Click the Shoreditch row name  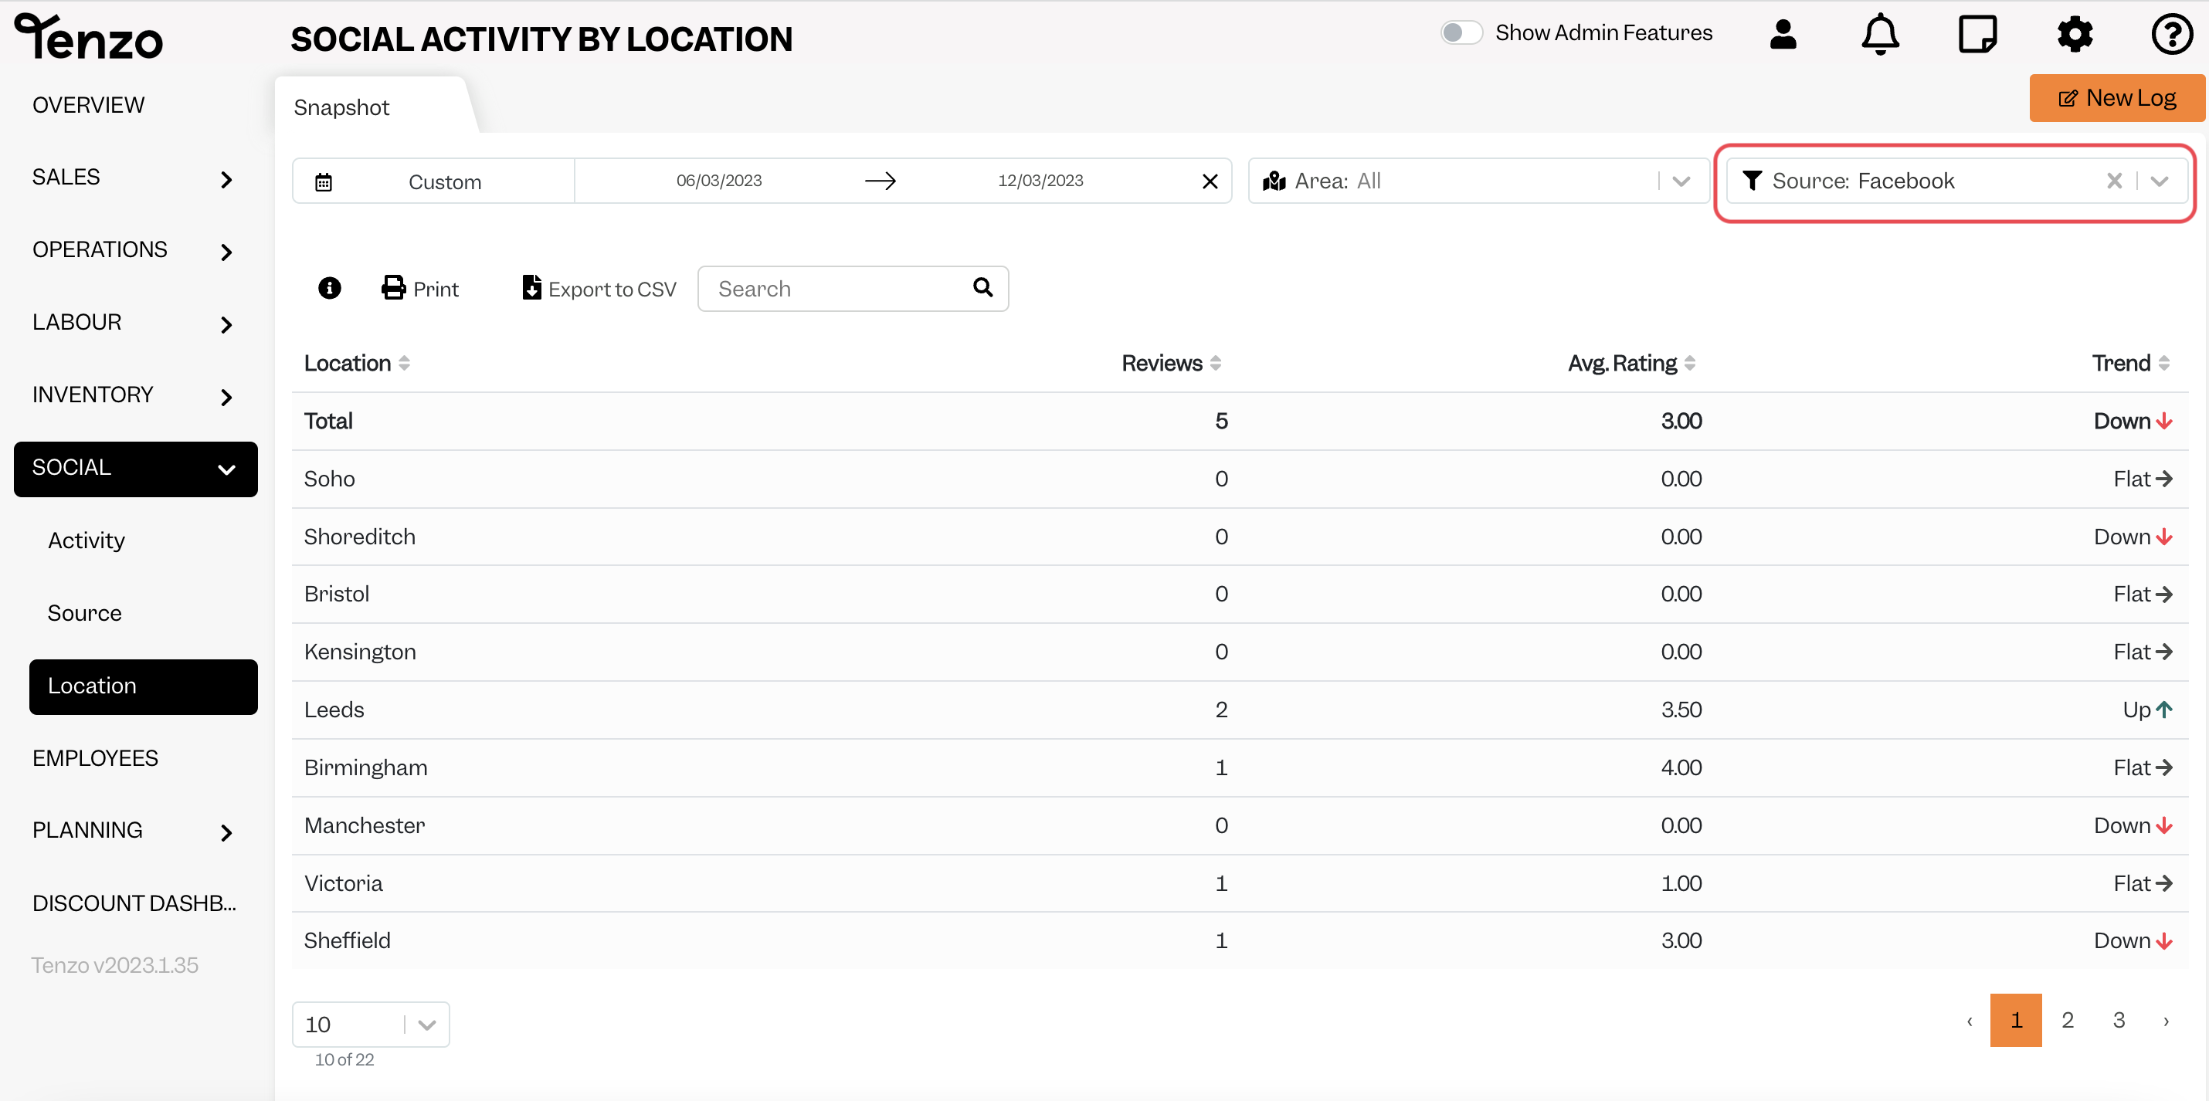tap(359, 537)
